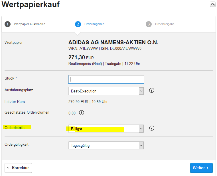
Task: Click the Stück * label
Action: pos(11,78)
